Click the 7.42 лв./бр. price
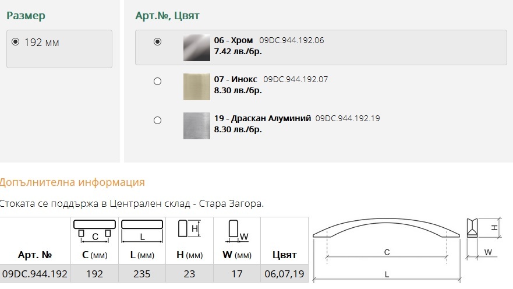Image resolution: width=513 pixels, height=289 pixels. 238,51
